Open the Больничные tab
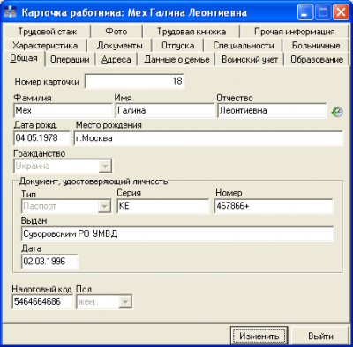This screenshot has height=347, width=353. click(316, 45)
